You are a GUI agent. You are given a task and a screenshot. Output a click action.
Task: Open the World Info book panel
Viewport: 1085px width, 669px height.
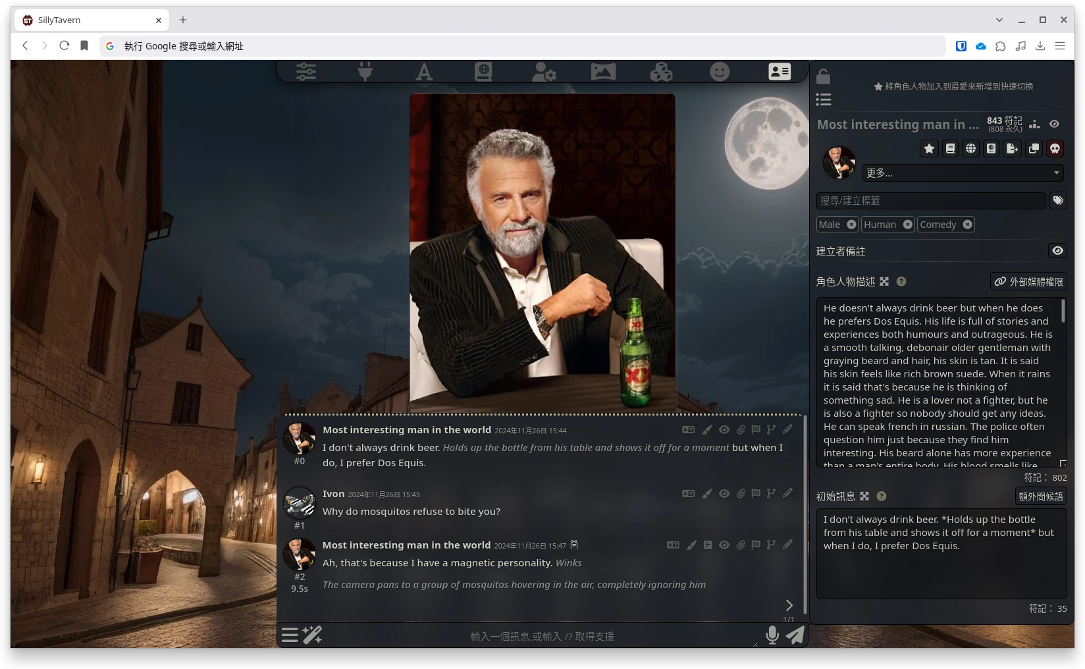click(x=483, y=71)
